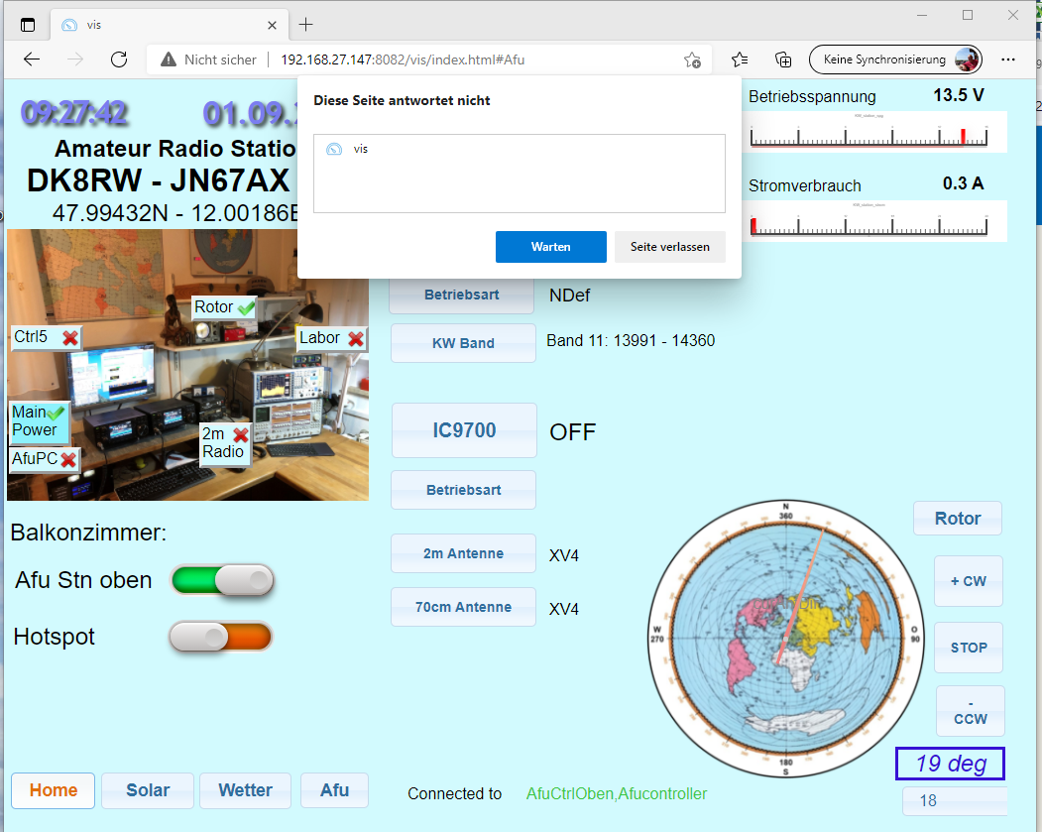Click the Labor red cross label
Image resolution: width=1042 pixels, height=832 pixels.
tap(331, 338)
